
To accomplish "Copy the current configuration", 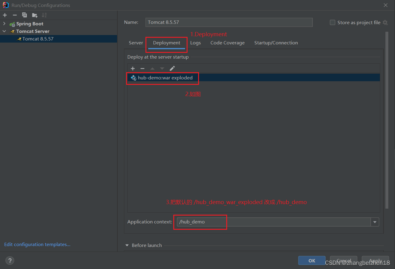I will pyautogui.click(x=24, y=15).
